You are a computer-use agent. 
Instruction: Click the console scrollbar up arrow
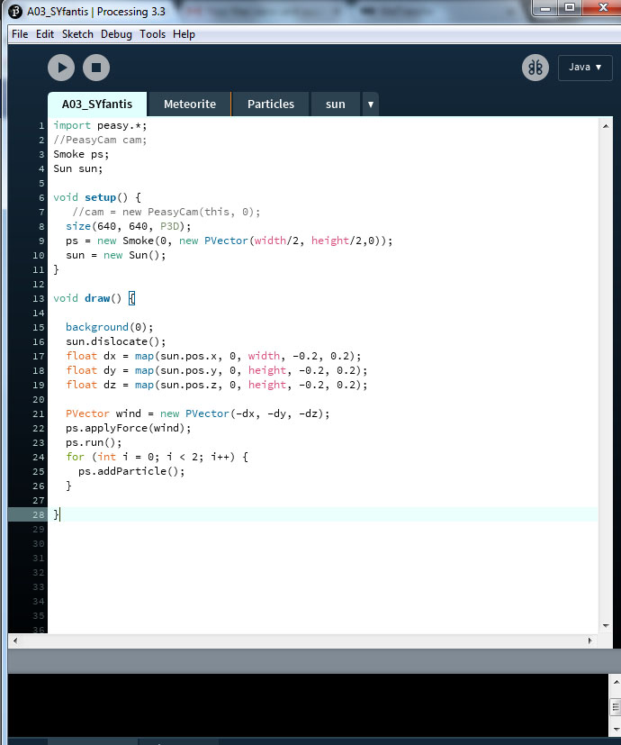[x=615, y=706]
